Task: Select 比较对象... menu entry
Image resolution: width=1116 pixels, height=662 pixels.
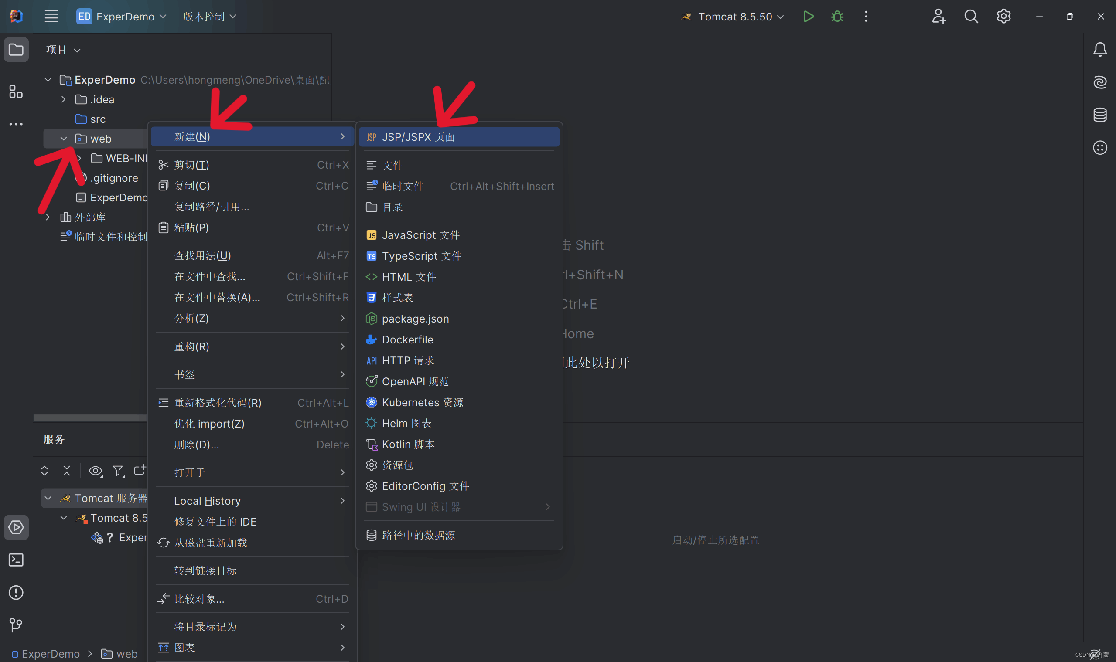Action: point(253,599)
